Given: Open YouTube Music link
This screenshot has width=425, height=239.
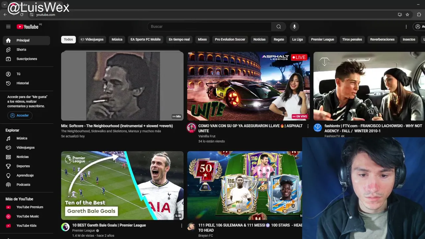Looking at the screenshot, I should [26, 216].
